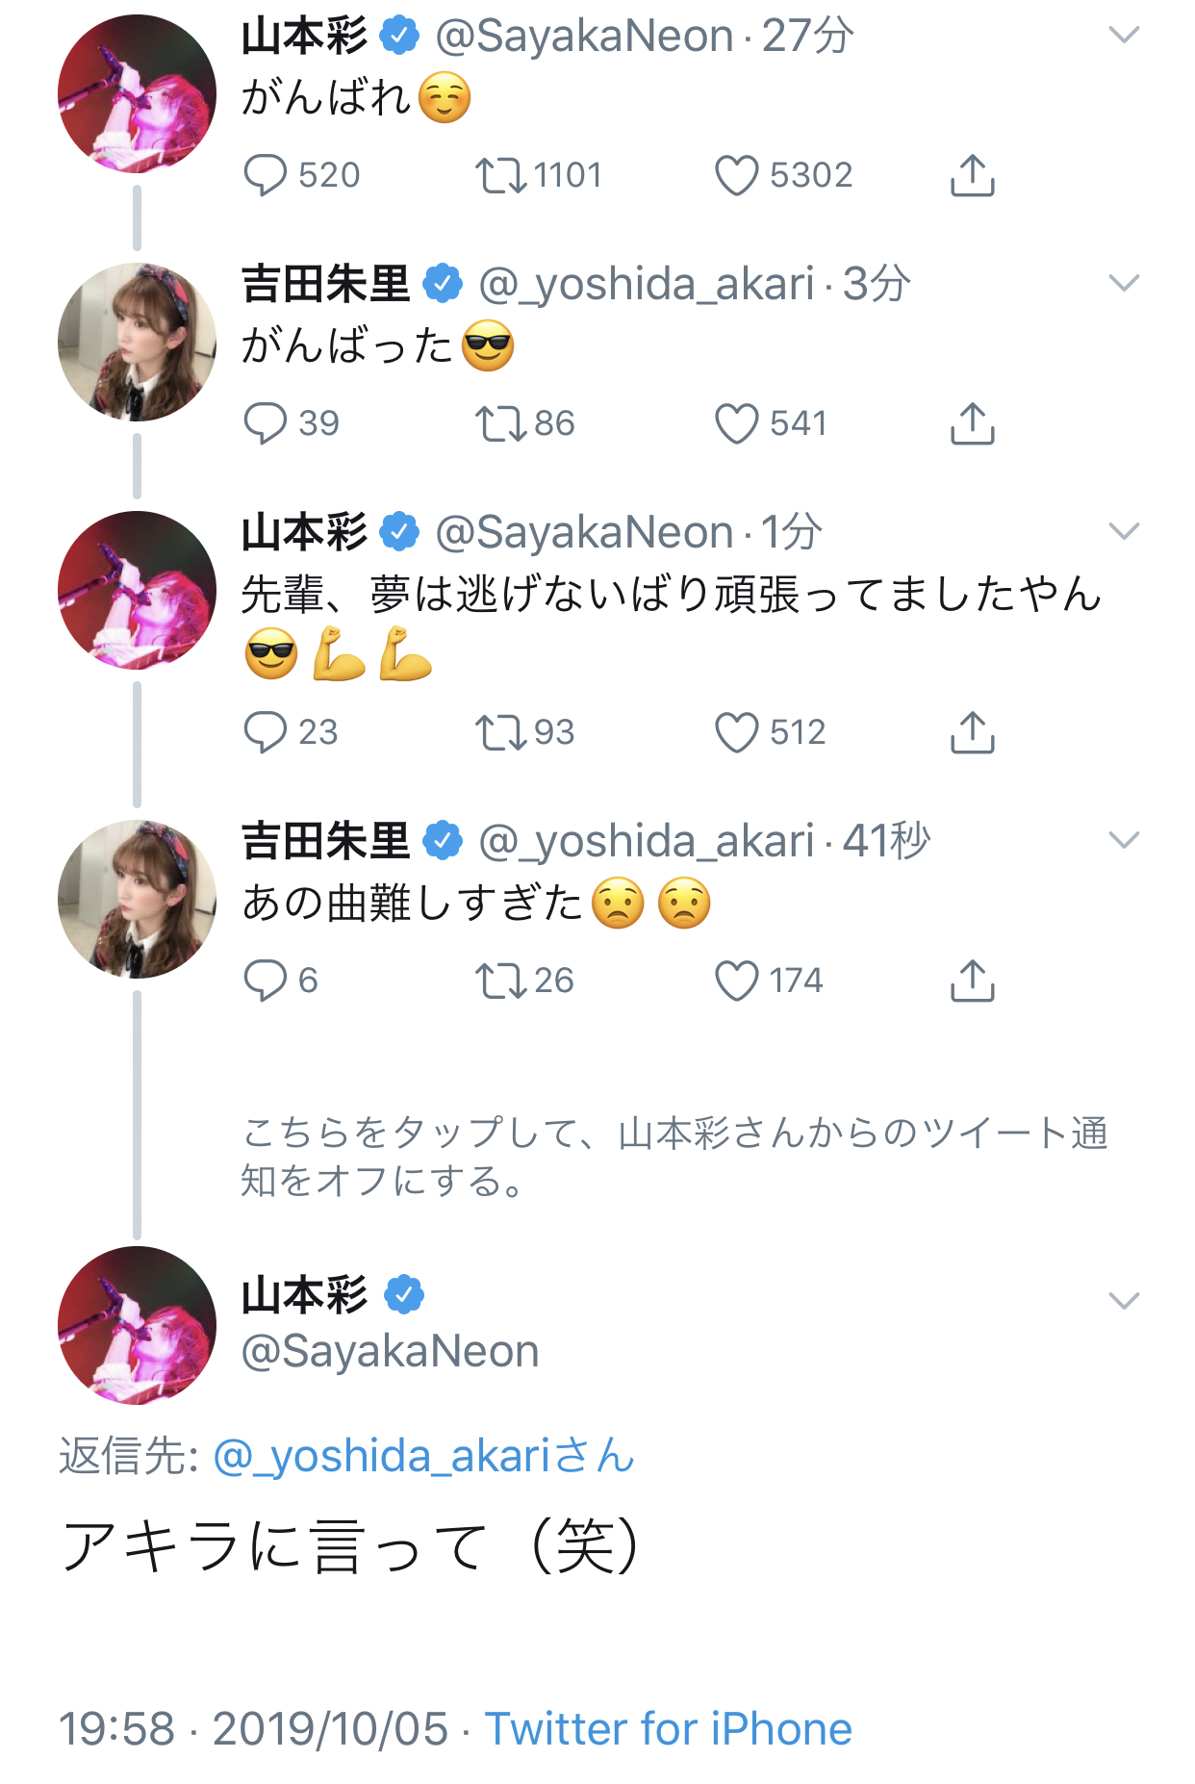Open 山本彩's avatar on the main tweet
This screenshot has height=1784, width=1195.
tap(137, 1325)
